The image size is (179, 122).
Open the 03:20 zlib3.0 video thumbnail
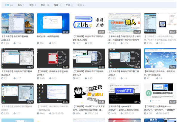point(18,94)
